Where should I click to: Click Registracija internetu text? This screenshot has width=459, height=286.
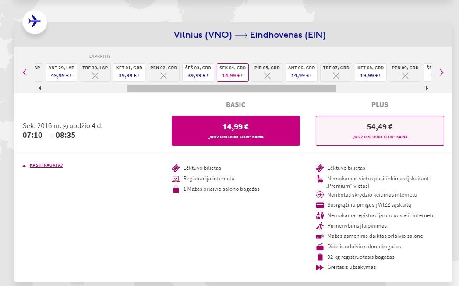[209, 179]
